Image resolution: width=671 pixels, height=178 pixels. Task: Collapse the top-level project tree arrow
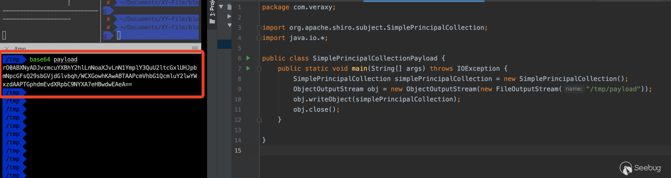pyautogui.click(x=221, y=7)
